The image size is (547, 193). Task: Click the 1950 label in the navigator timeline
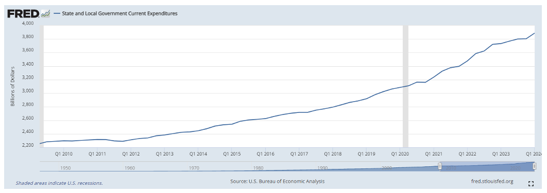(x=65, y=168)
